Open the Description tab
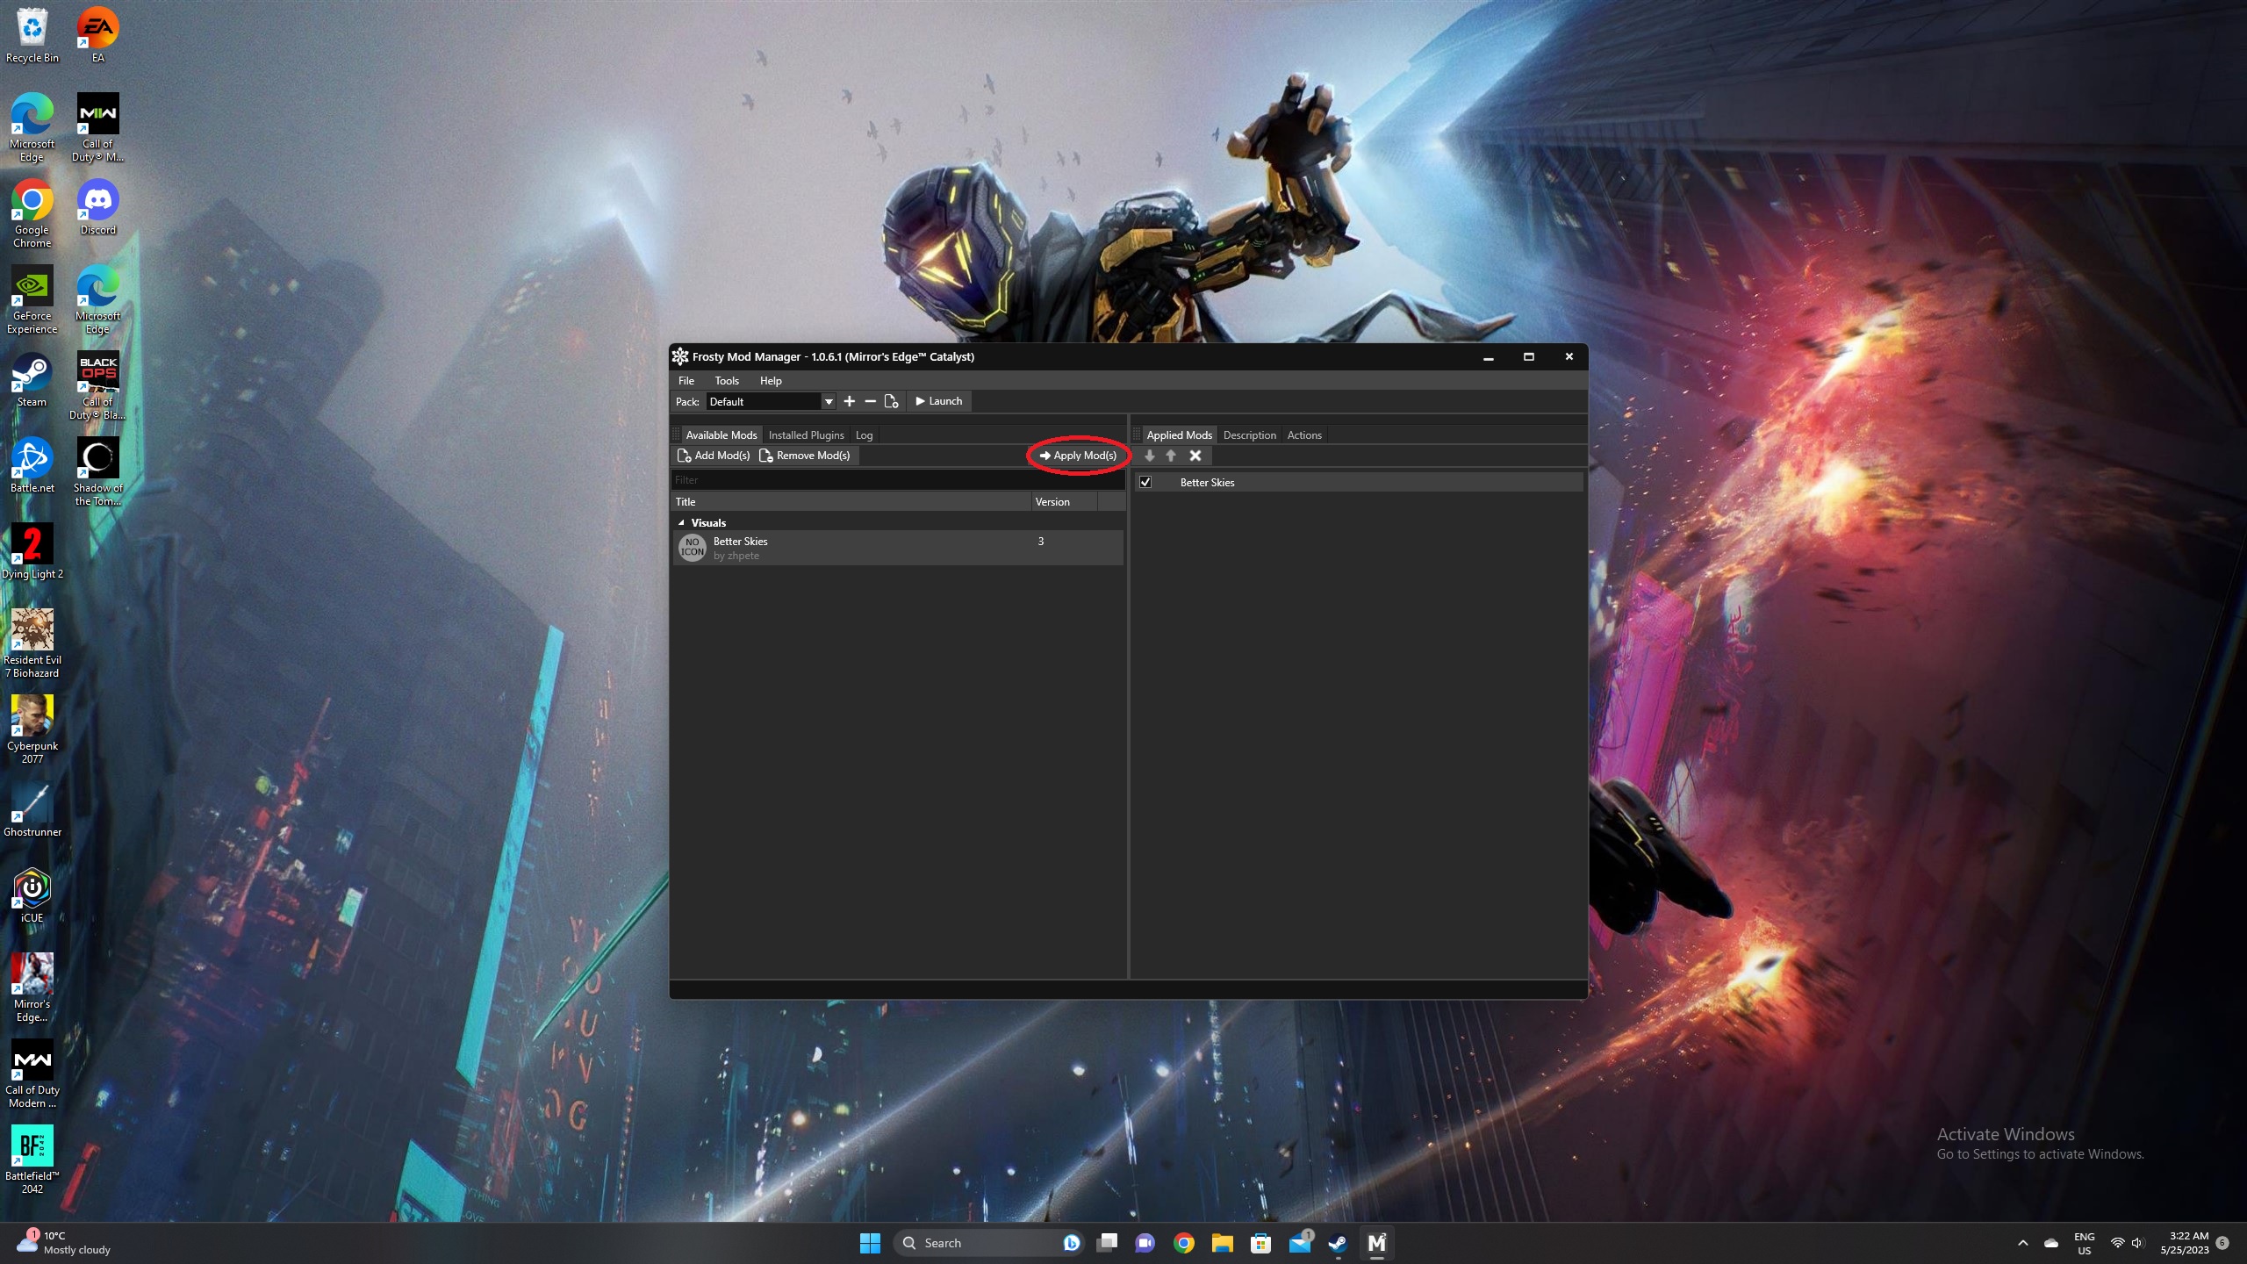Viewport: 2247px width, 1264px height. (1249, 434)
